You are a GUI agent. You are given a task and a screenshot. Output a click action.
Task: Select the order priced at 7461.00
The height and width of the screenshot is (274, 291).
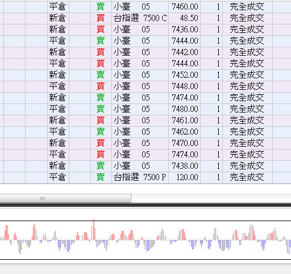145,121
